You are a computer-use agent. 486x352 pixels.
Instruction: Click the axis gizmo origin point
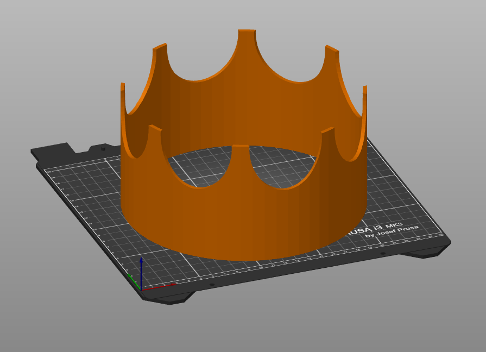tap(141, 290)
